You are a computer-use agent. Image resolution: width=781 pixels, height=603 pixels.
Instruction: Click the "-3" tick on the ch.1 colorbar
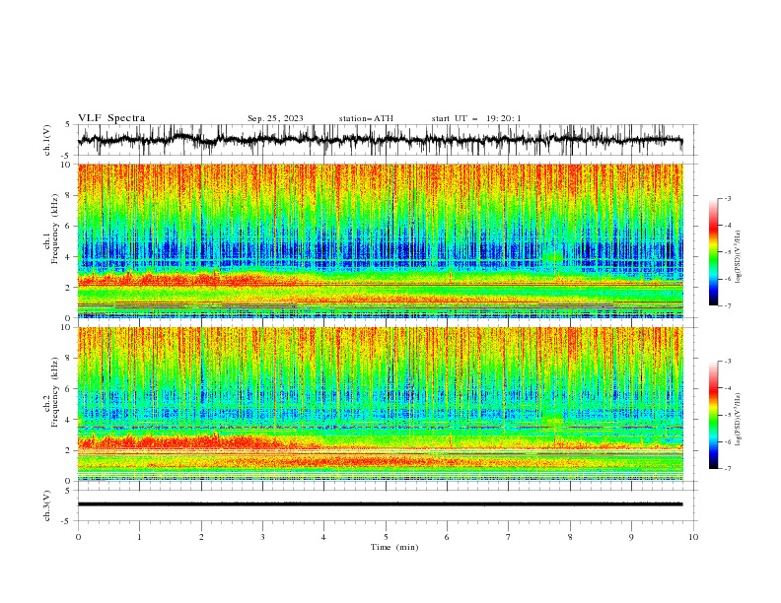728,198
